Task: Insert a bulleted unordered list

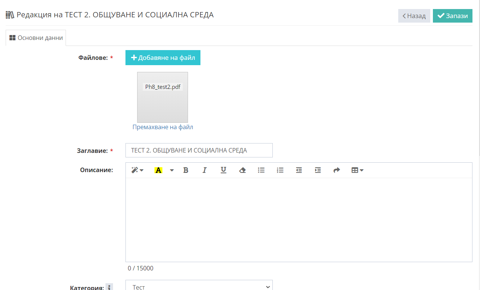Action: (x=261, y=170)
